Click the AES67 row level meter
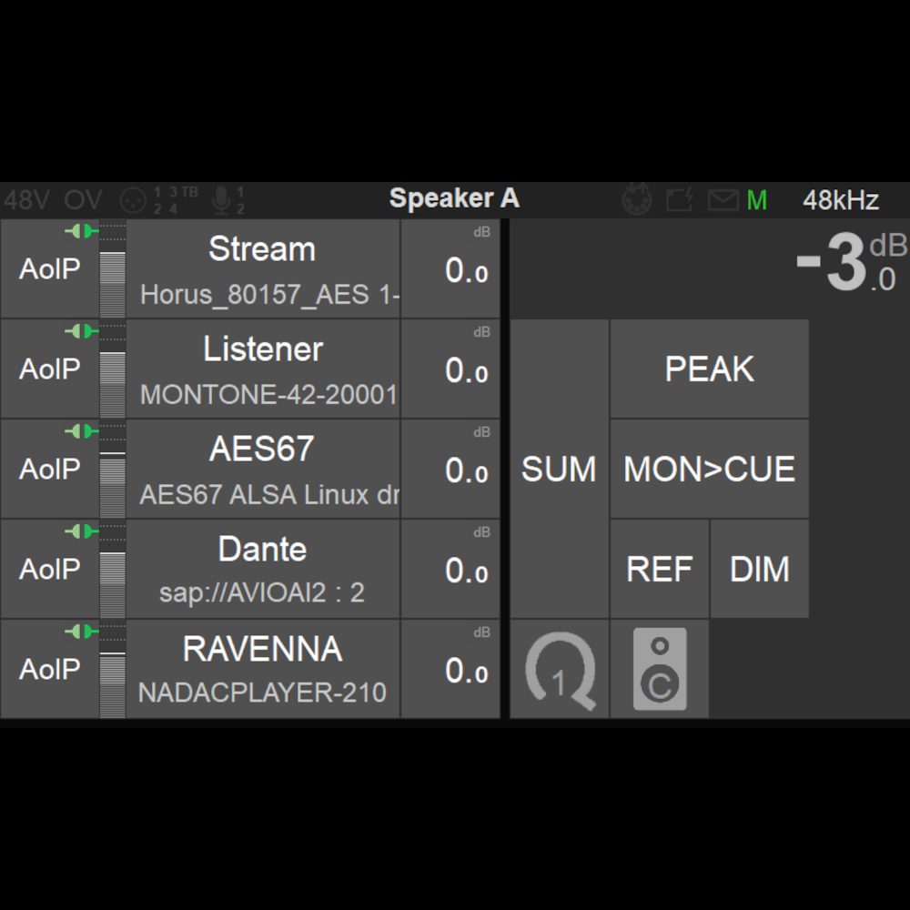 pos(113,469)
